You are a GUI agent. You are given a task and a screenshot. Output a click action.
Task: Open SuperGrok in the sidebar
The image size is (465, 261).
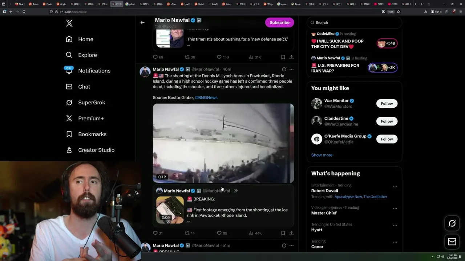click(x=85, y=103)
